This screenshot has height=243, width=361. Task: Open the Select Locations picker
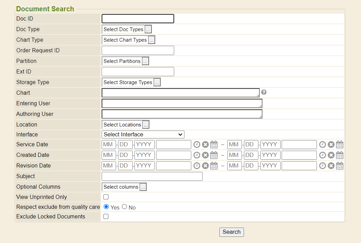tap(146, 125)
